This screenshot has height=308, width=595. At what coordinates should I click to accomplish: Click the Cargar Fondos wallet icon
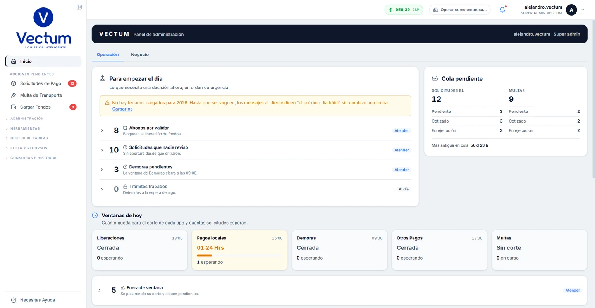point(14,107)
